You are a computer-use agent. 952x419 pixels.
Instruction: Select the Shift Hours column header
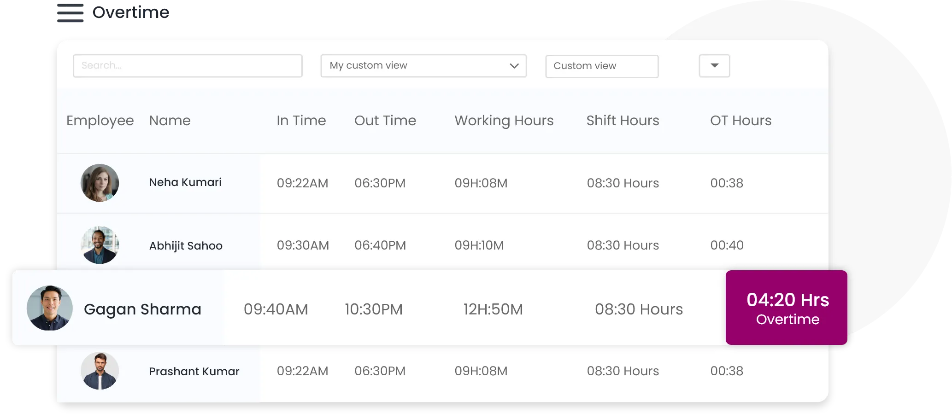tap(623, 121)
